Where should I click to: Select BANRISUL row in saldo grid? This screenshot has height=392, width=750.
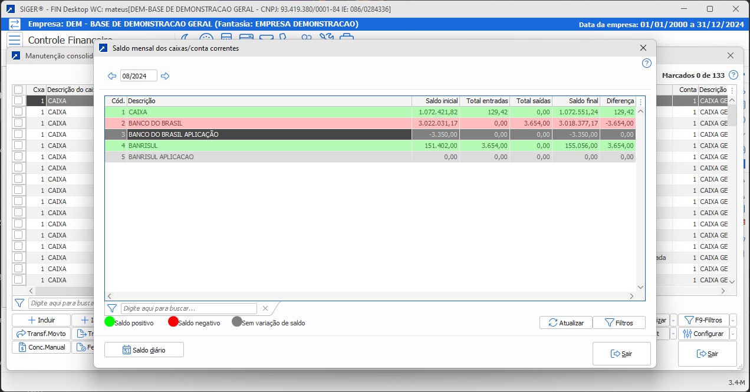pyautogui.click(x=370, y=146)
